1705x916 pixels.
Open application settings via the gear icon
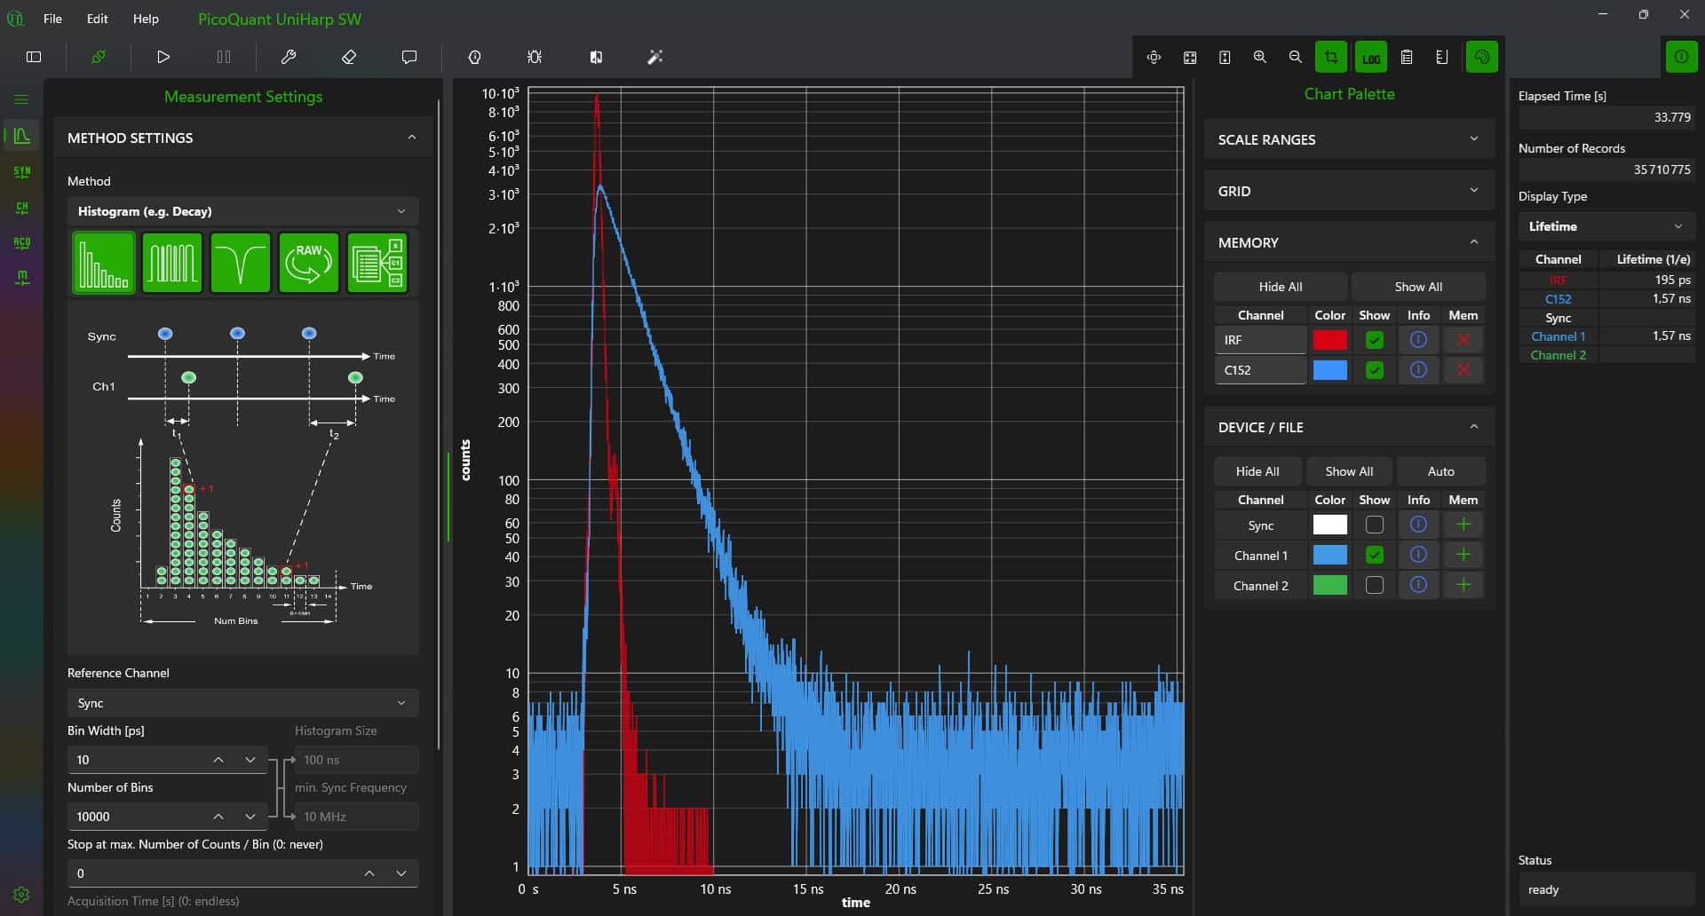[21, 895]
